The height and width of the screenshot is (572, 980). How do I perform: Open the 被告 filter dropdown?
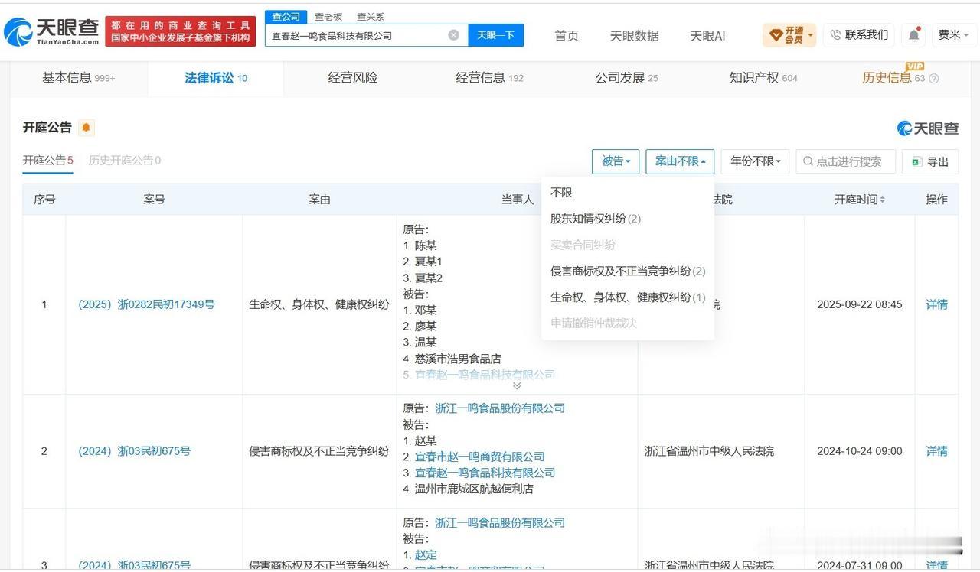[x=616, y=161]
